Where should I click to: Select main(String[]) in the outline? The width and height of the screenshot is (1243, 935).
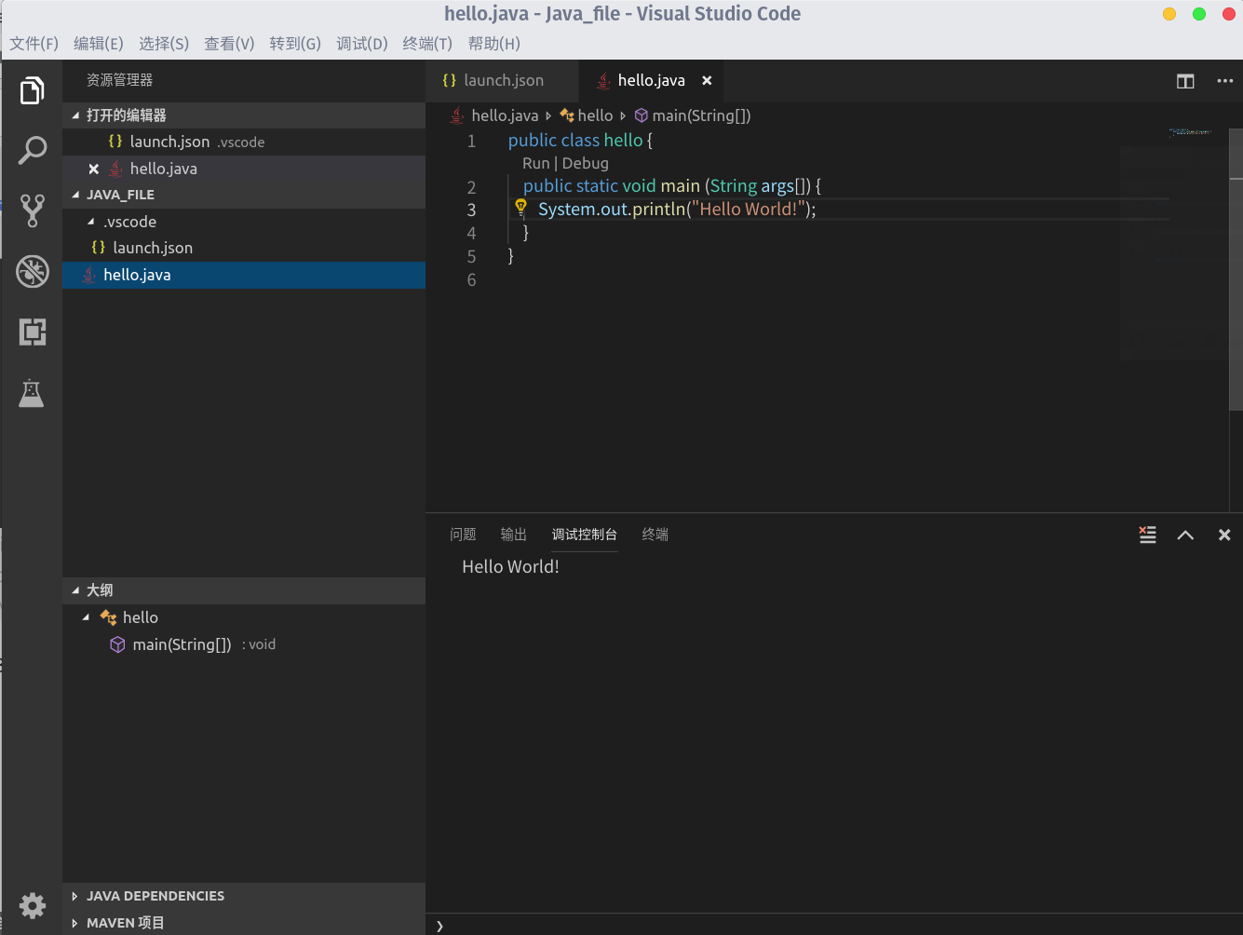[x=244, y=644]
